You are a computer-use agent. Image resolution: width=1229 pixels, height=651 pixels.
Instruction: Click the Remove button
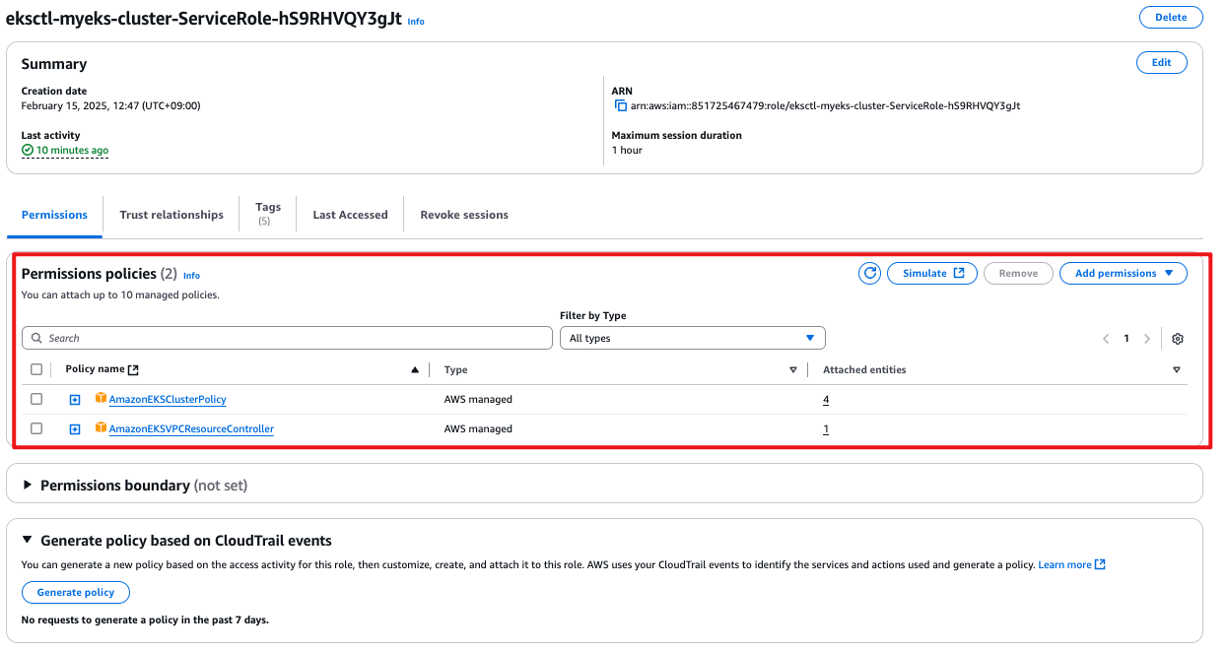coord(1018,273)
